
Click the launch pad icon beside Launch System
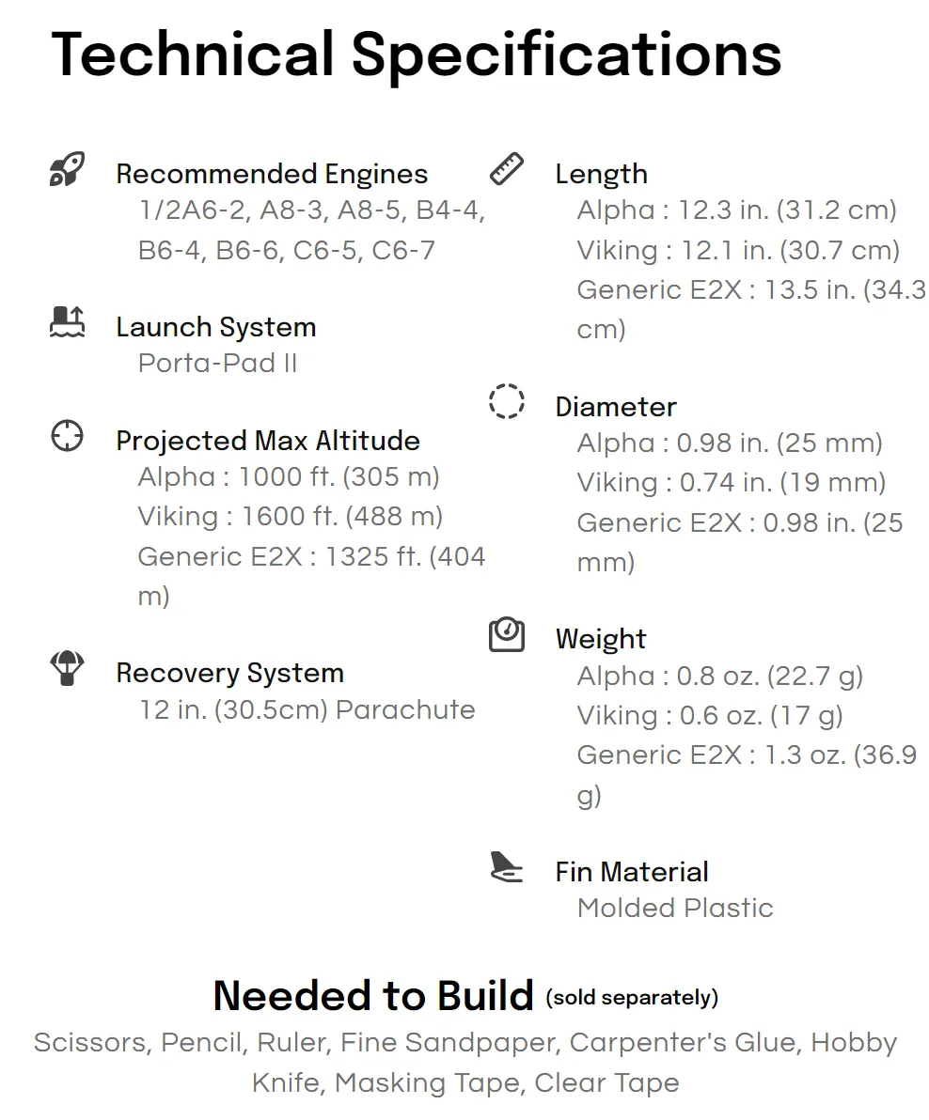(x=67, y=321)
